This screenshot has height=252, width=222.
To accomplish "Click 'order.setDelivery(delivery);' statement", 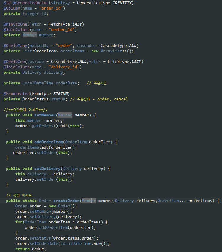I will coord(48,217).
